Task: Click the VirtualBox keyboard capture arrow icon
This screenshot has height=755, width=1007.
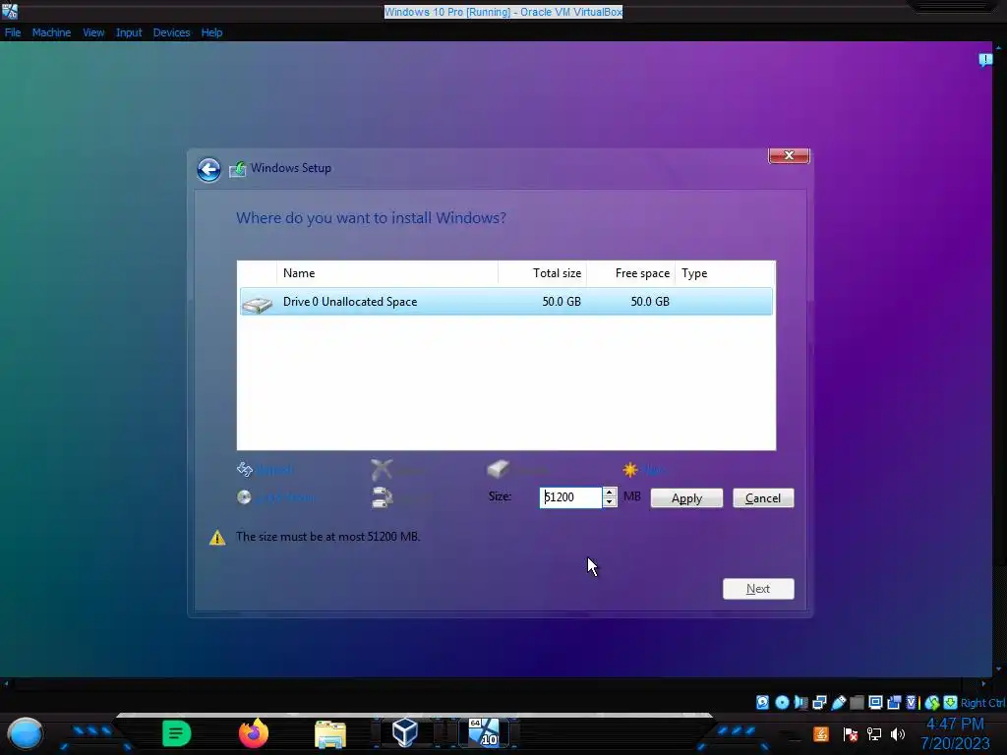Action: point(951,702)
